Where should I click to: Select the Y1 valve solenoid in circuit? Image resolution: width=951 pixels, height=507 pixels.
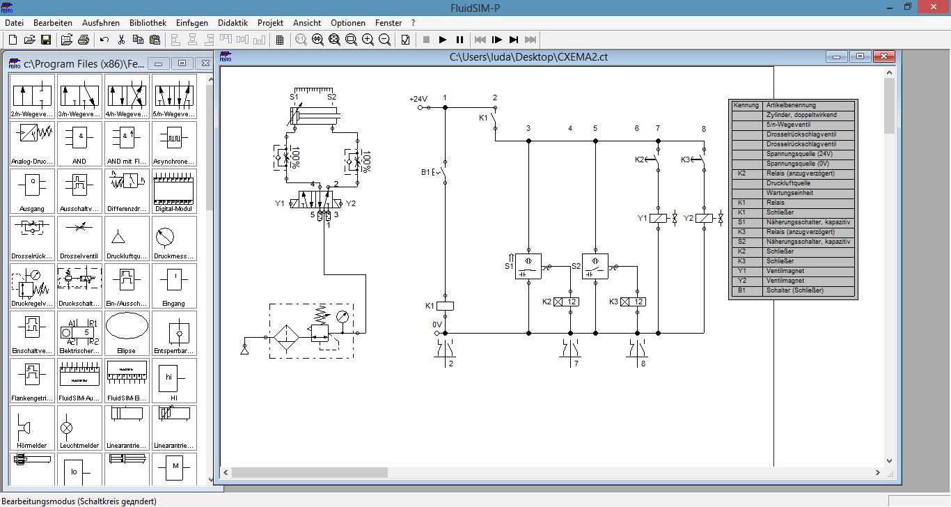pyautogui.click(x=659, y=219)
